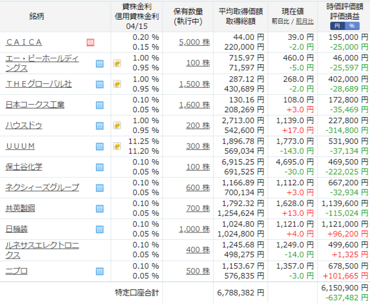
Task: Click the 400 株 holding link
Action: [x=198, y=250]
